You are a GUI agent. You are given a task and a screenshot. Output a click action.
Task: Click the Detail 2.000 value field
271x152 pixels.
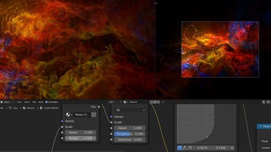80,133
